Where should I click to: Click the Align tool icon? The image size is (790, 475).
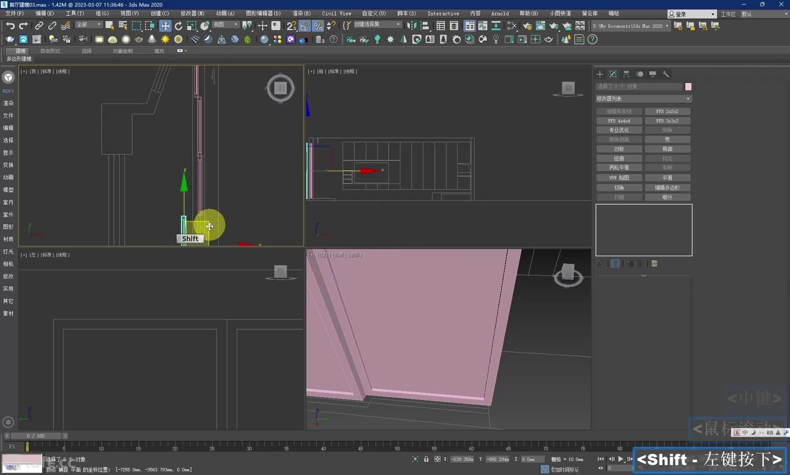point(425,26)
